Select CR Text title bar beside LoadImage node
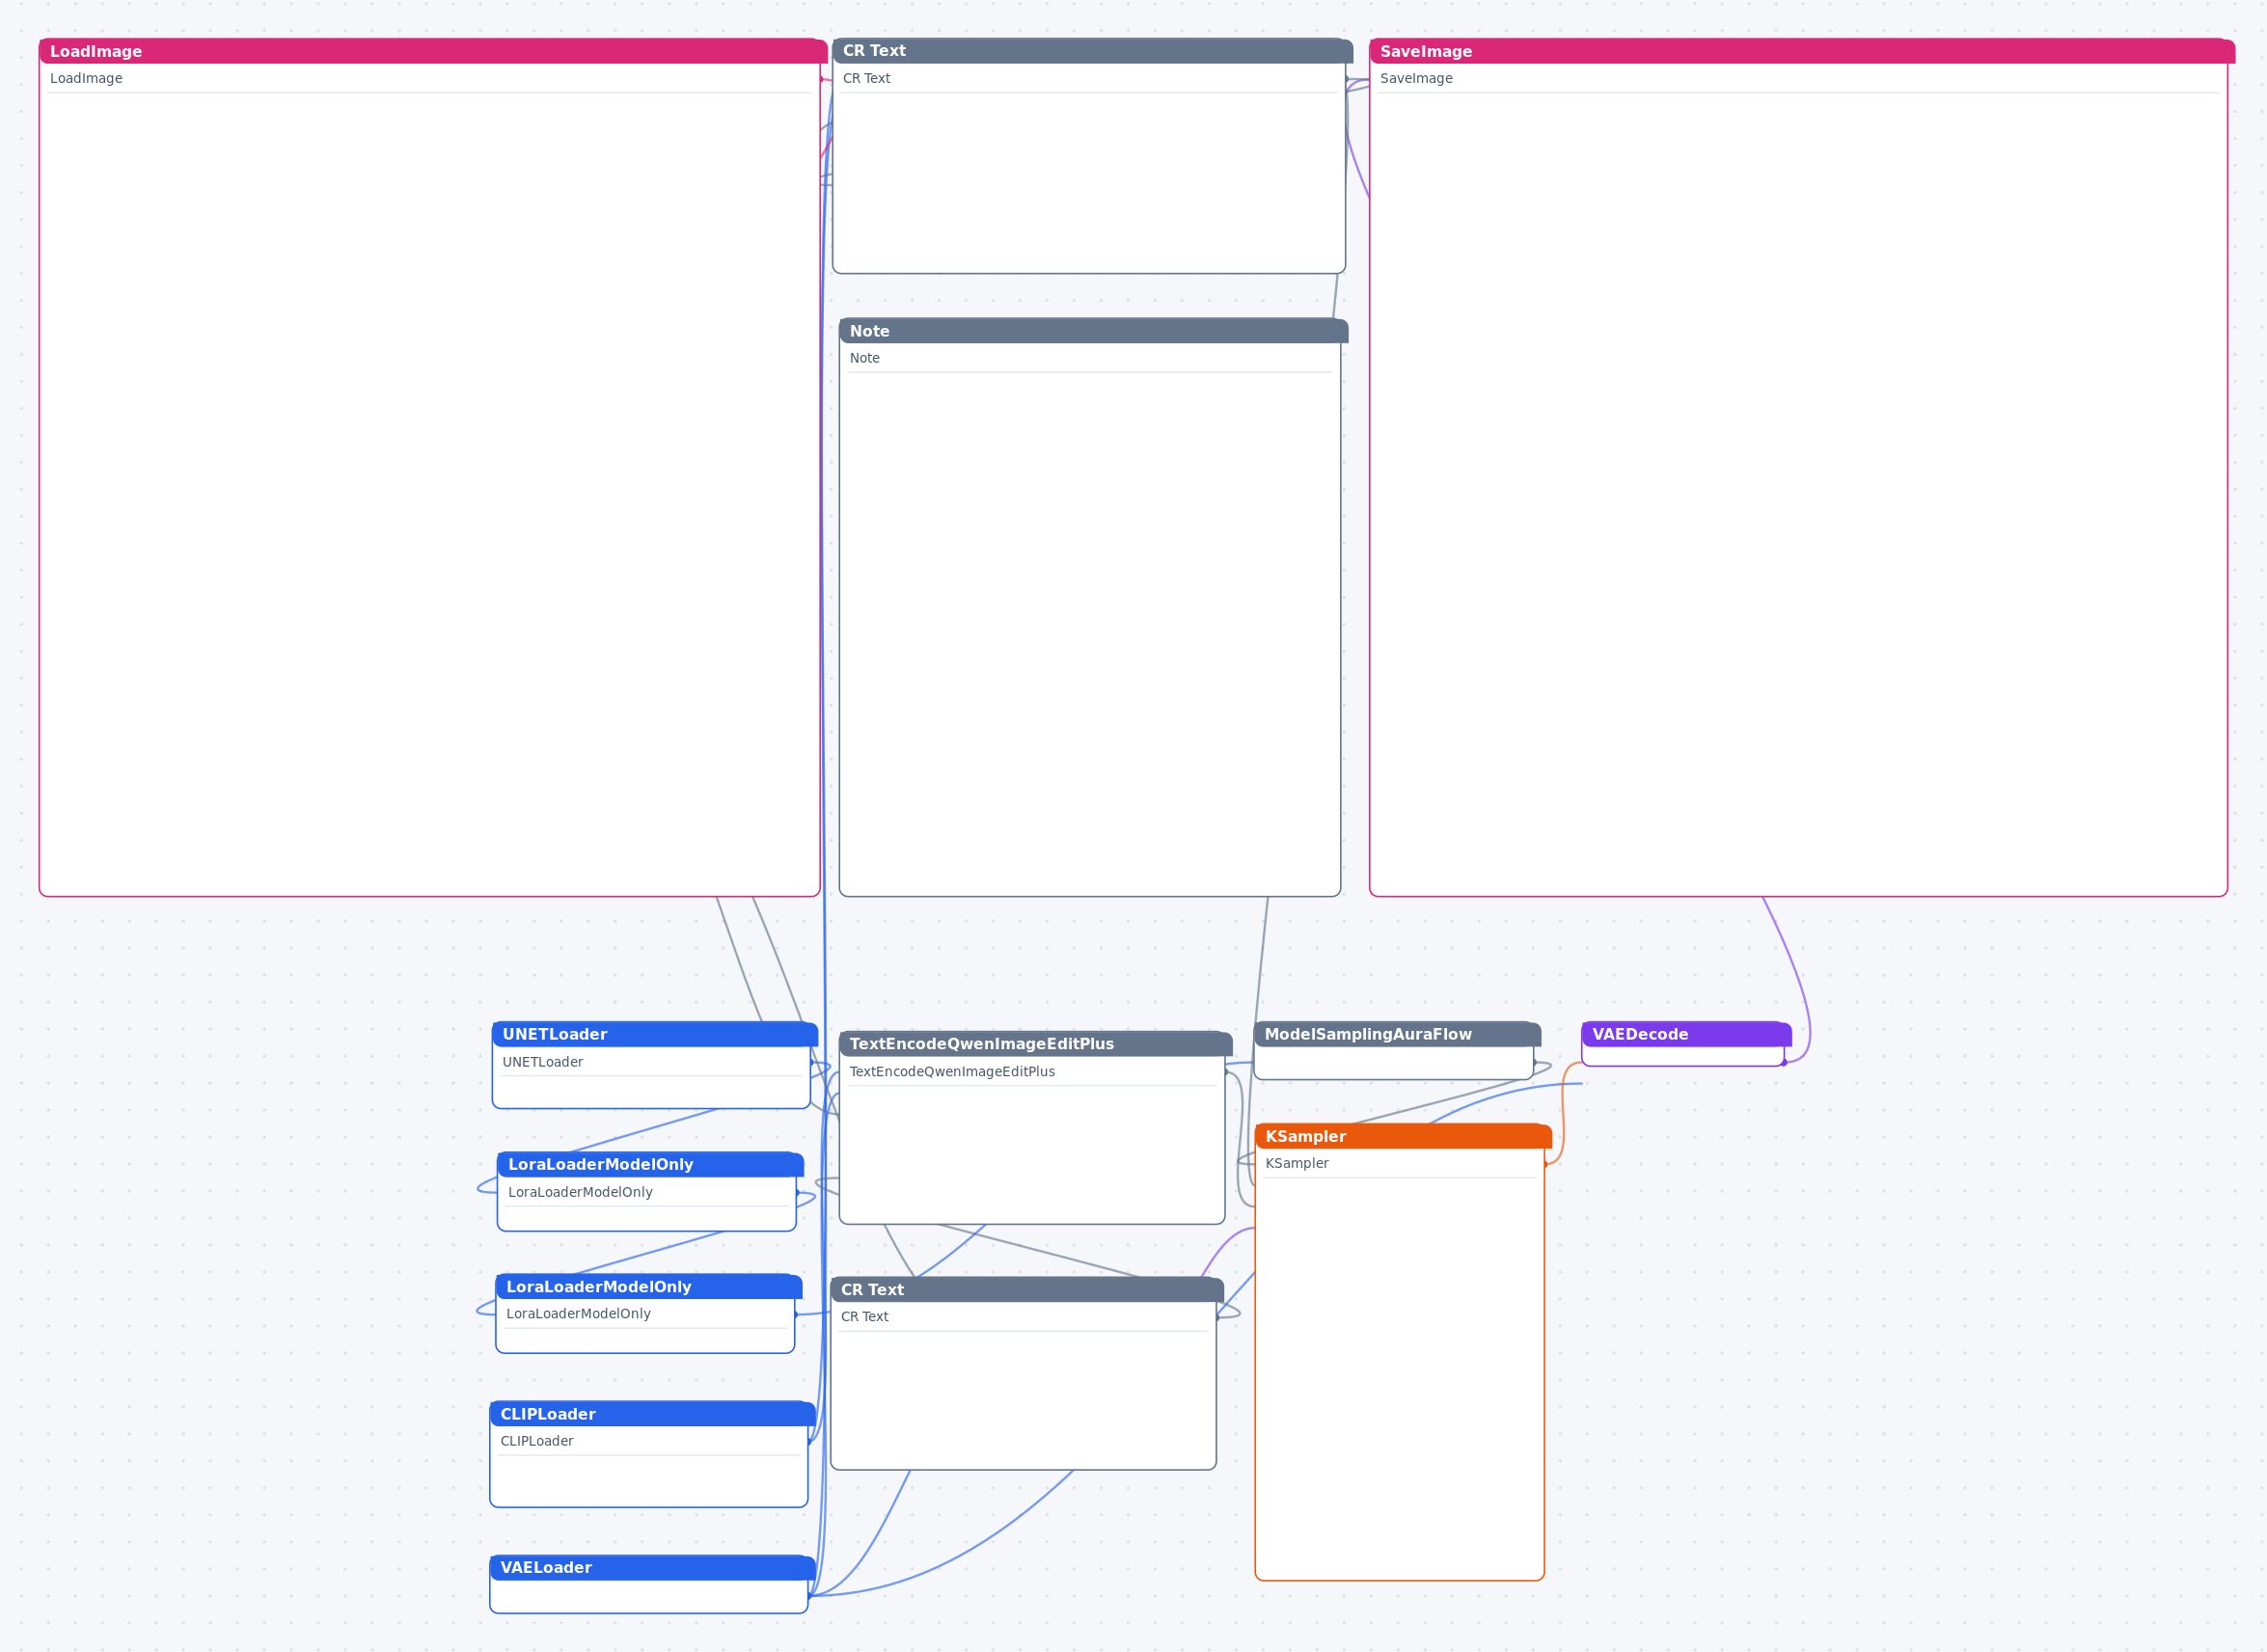Screen dimensions: 2267x1652 pos(1092,51)
